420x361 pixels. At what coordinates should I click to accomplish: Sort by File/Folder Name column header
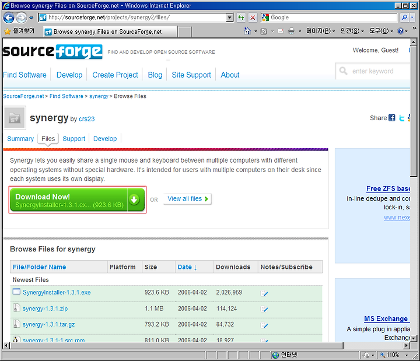coord(39,267)
